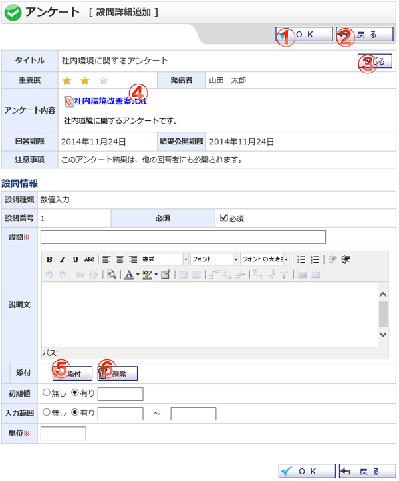Center-align text in the editor
Screen dimensions: 399x481
click(120, 260)
